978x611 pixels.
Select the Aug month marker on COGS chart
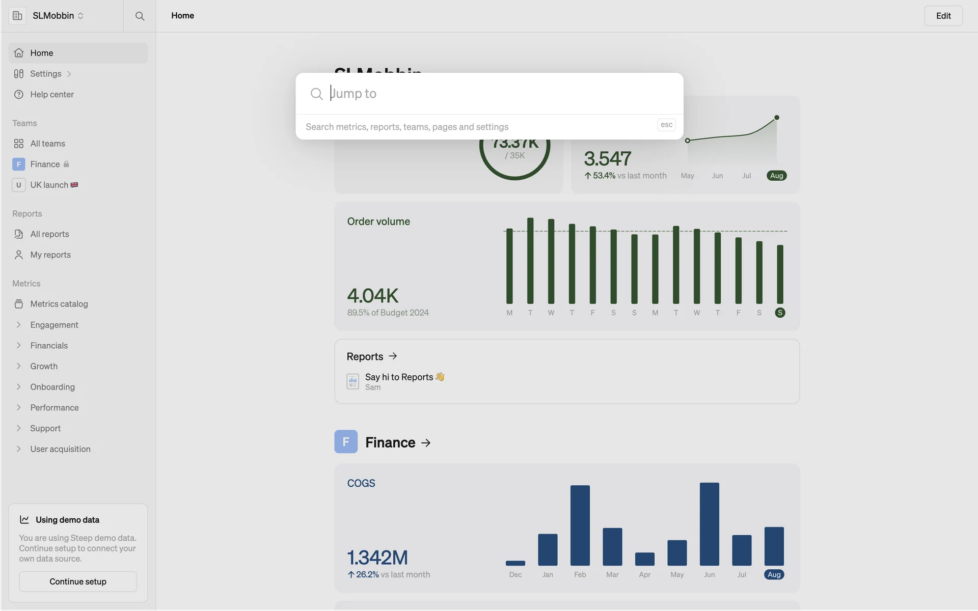pyautogui.click(x=774, y=574)
